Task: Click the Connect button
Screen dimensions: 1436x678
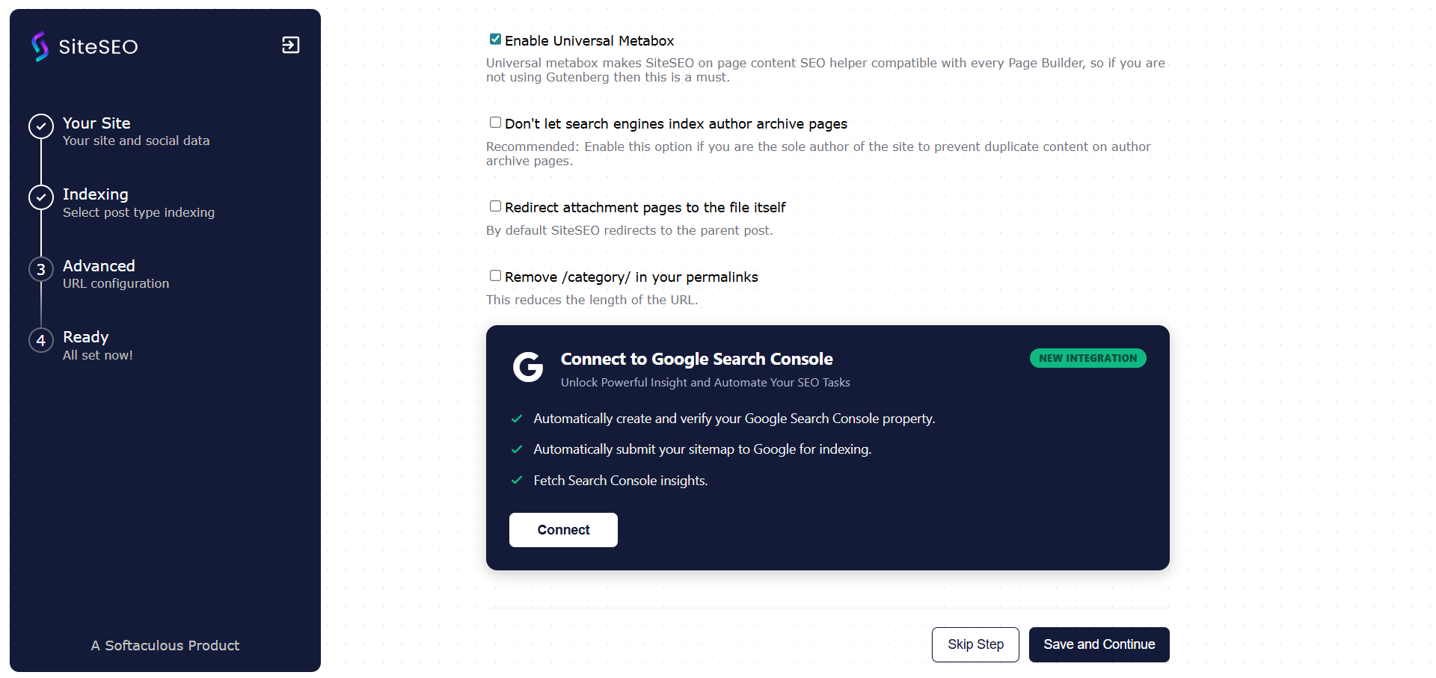Action: pyautogui.click(x=563, y=529)
